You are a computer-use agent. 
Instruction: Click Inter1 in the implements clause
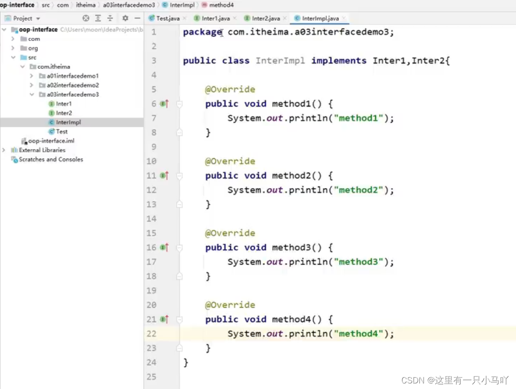point(389,61)
